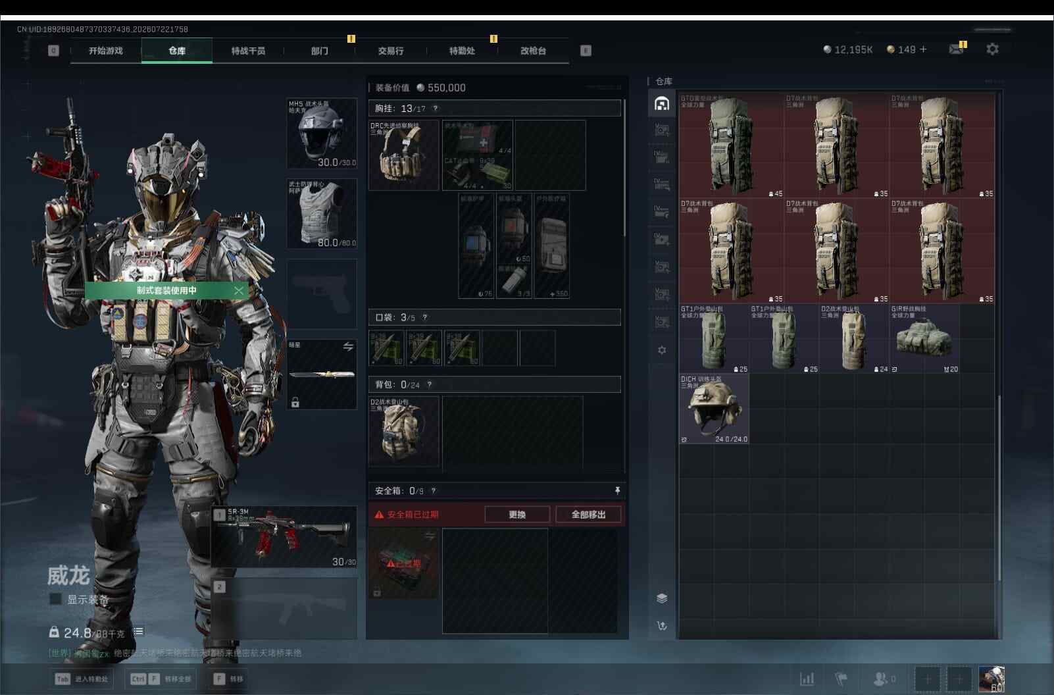This screenshot has width=1054, height=695.
Task: Click the F 转移 shortcut button
Action: point(228,679)
